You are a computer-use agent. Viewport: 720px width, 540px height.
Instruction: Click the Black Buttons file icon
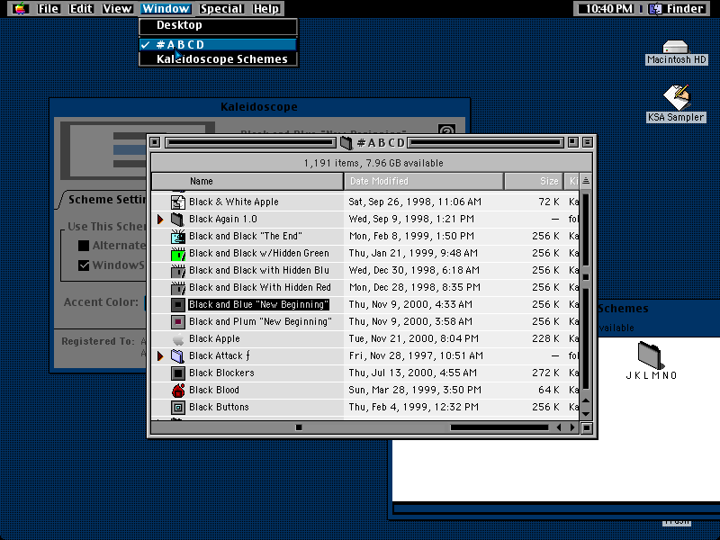[177, 407]
